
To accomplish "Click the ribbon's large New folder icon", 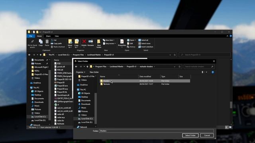I will [x=99, y=42].
